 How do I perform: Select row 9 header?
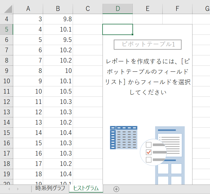[6, 71]
